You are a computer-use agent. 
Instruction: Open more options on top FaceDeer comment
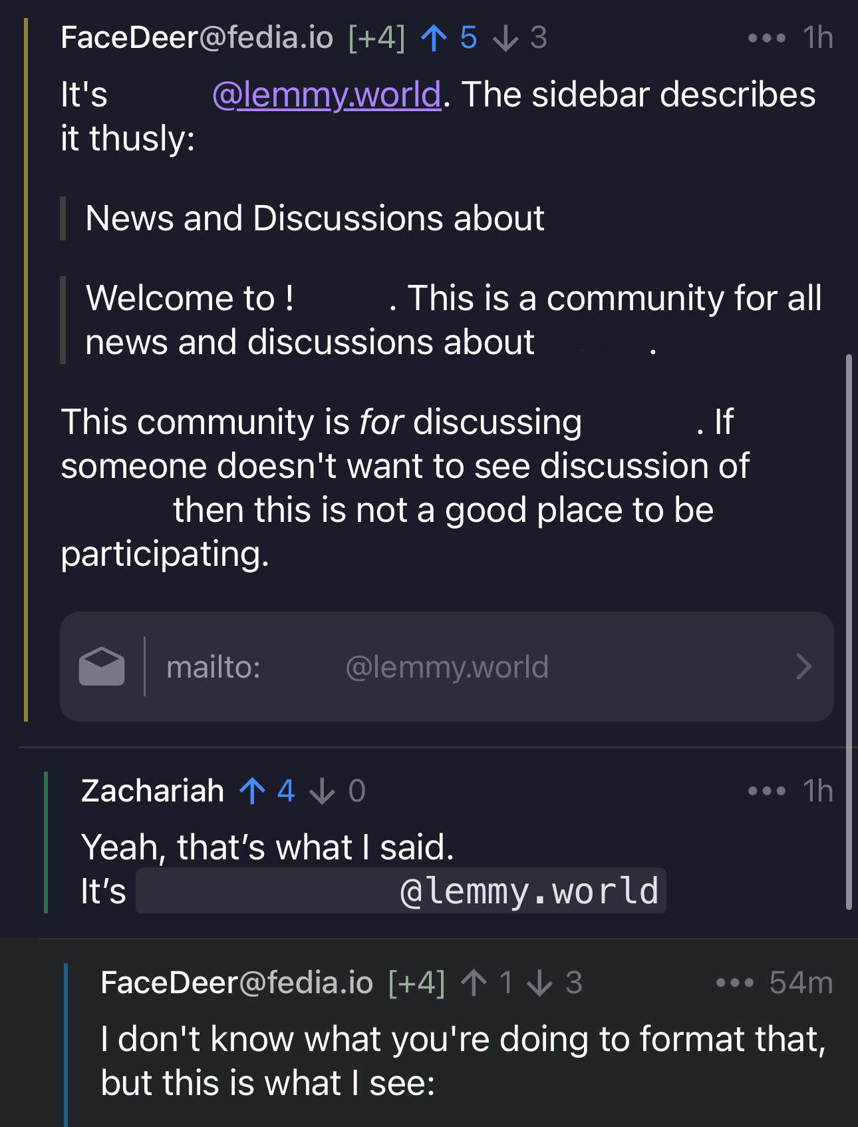[766, 38]
